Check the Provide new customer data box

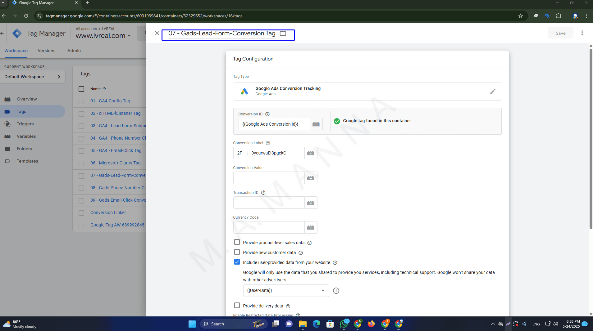(x=237, y=252)
